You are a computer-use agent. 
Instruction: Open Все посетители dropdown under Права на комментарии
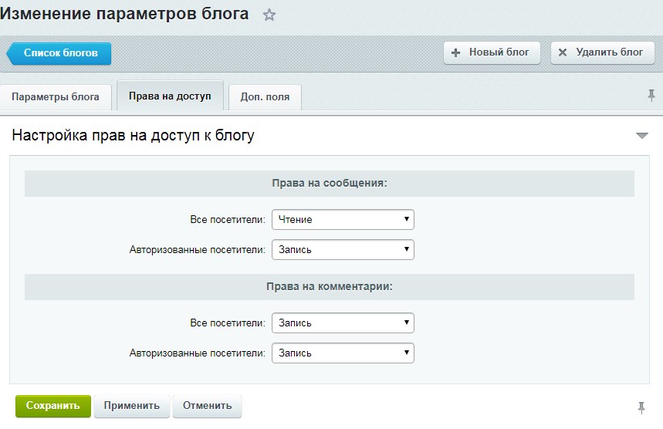(343, 323)
